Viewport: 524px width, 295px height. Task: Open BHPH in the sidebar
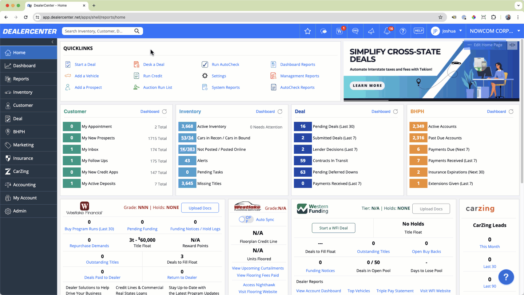point(29,131)
